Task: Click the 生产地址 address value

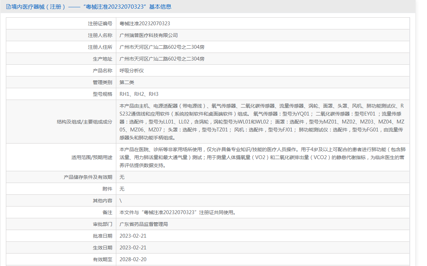Action: [162, 59]
